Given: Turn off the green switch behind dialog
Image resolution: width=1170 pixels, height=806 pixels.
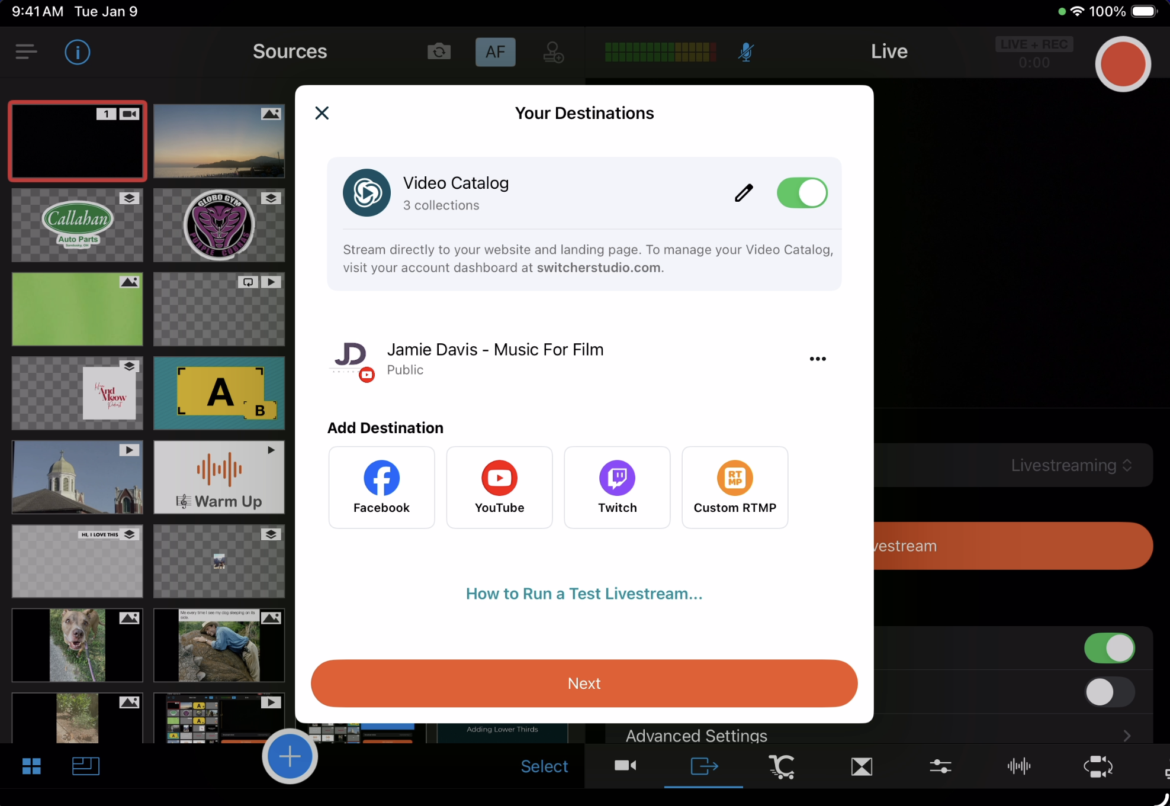Looking at the screenshot, I should click(1109, 648).
